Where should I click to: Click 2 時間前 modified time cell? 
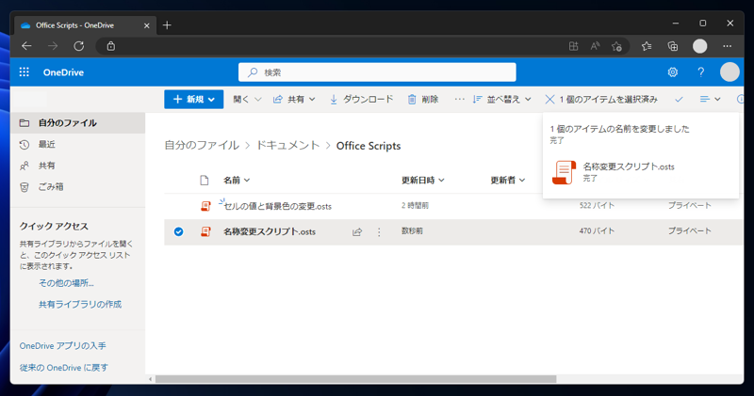[415, 205]
